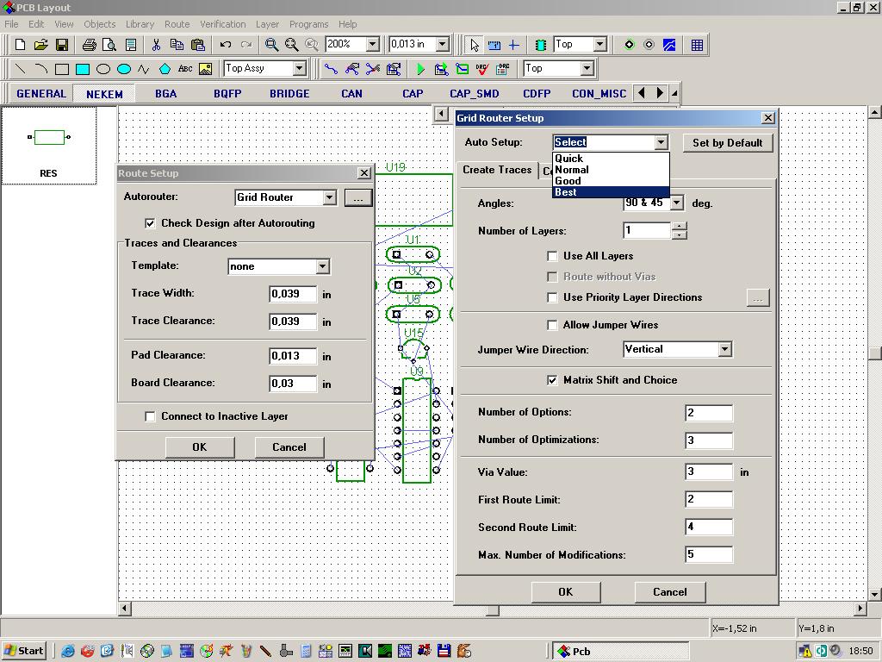Uncheck Check Design after Autorouting
882x662 pixels.
(150, 223)
